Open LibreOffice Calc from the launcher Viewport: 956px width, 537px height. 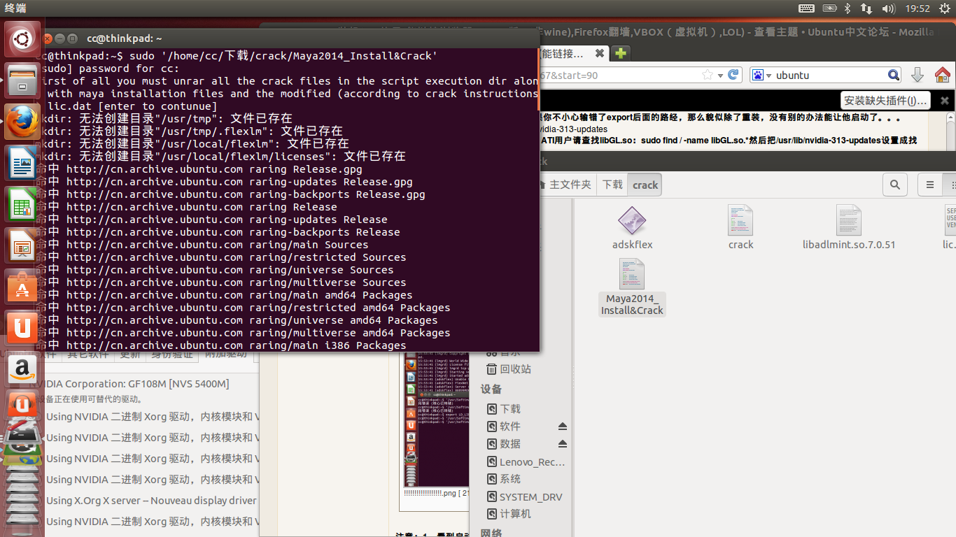22,203
